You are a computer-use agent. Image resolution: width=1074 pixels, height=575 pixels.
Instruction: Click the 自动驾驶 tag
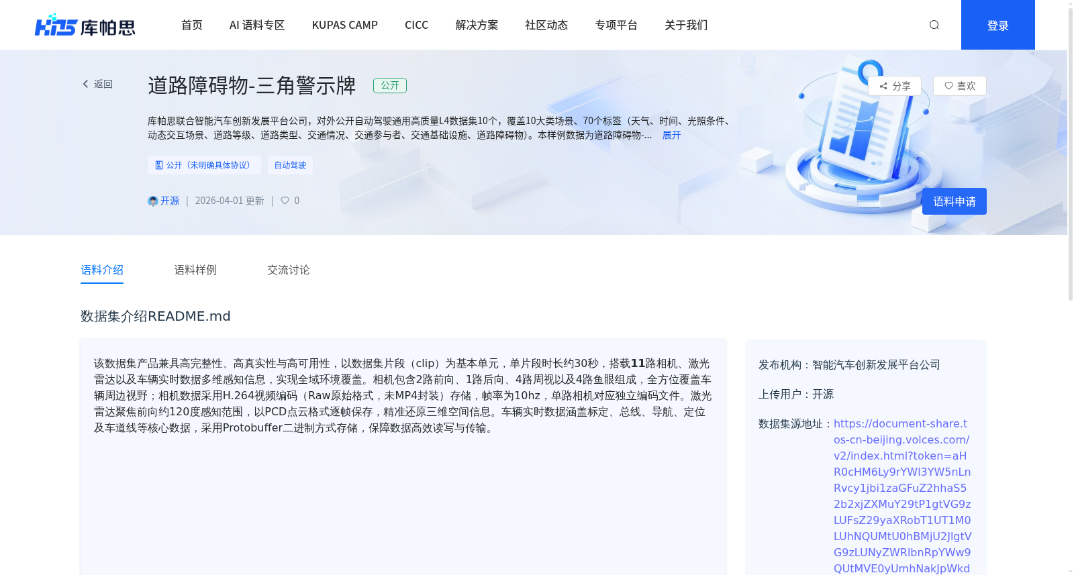(290, 165)
